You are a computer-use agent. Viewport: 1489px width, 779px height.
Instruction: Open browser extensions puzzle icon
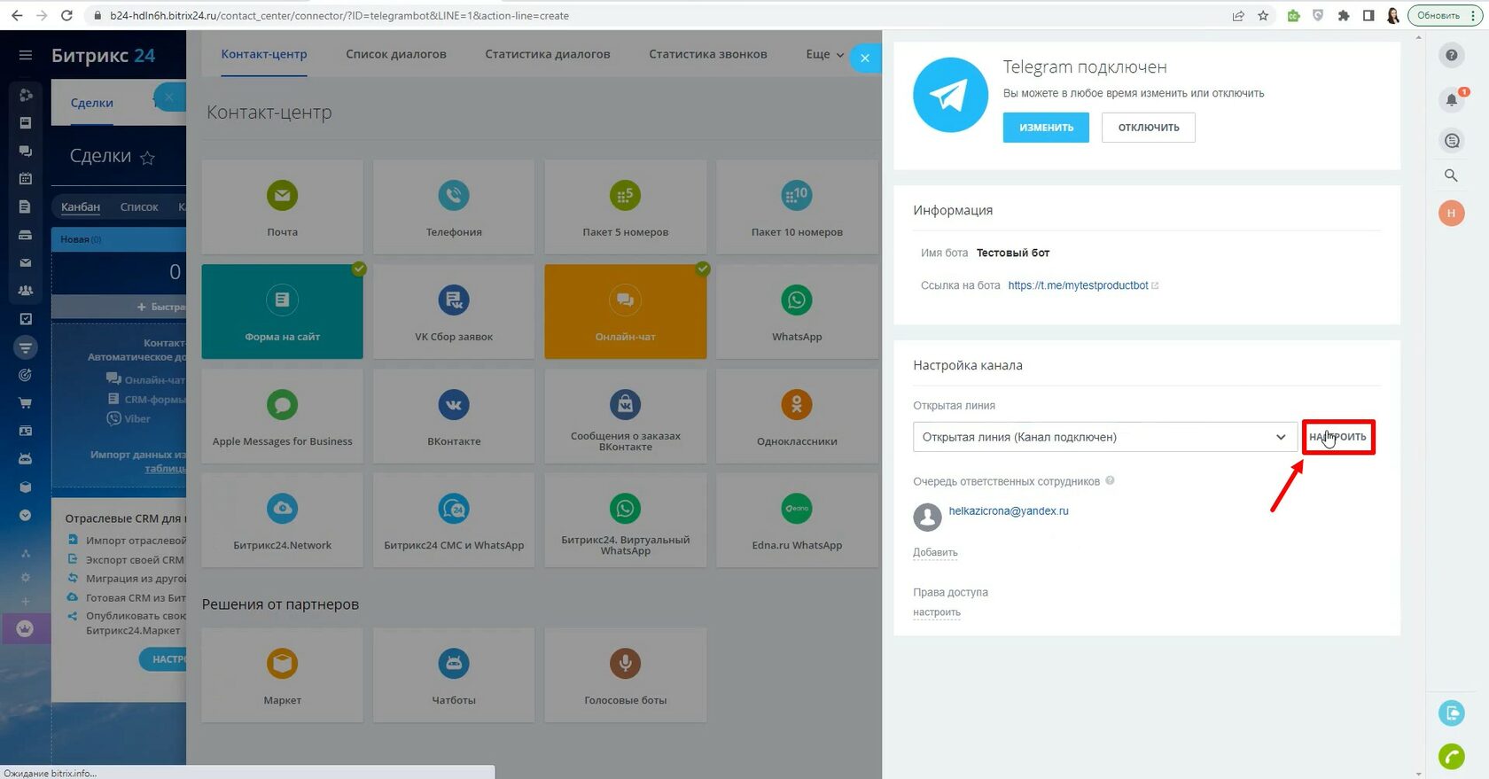[1344, 15]
